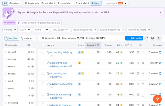Check the 'what is accounting advisory' checkbox
Screen dimensions: 165x106
43,94
